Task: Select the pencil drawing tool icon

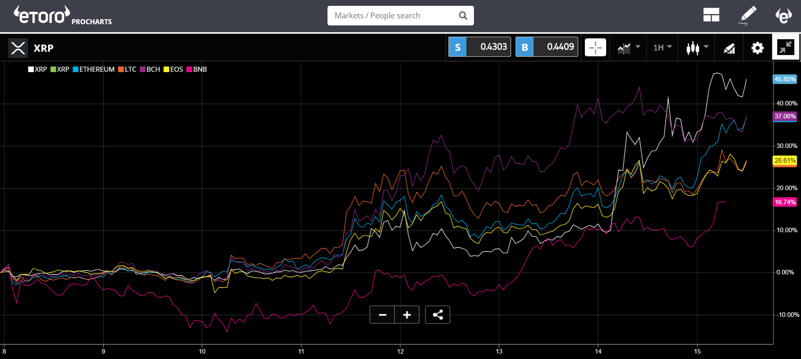Action: (x=748, y=15)
